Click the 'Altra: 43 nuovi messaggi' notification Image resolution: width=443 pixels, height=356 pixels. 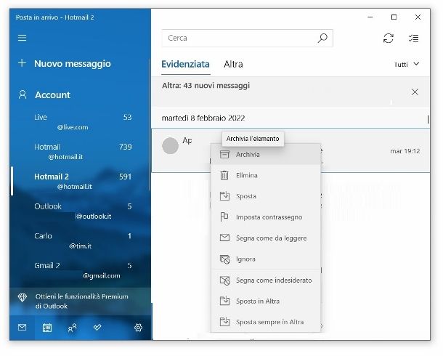pos(206,86)
